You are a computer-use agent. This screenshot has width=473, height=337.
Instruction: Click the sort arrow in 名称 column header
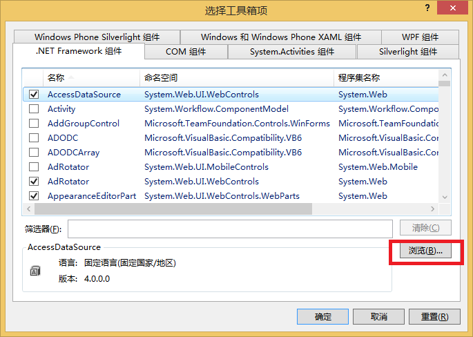pyautogui.click(x=71, y=77)
